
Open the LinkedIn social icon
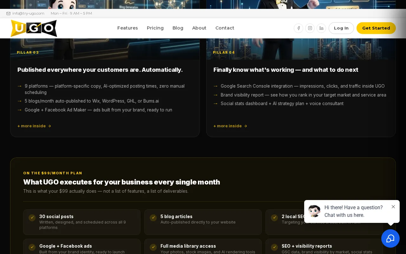tap(321, 28)
